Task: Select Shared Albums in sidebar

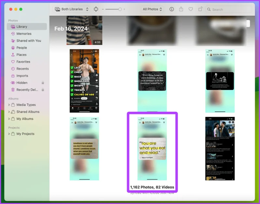Action: 28,112
